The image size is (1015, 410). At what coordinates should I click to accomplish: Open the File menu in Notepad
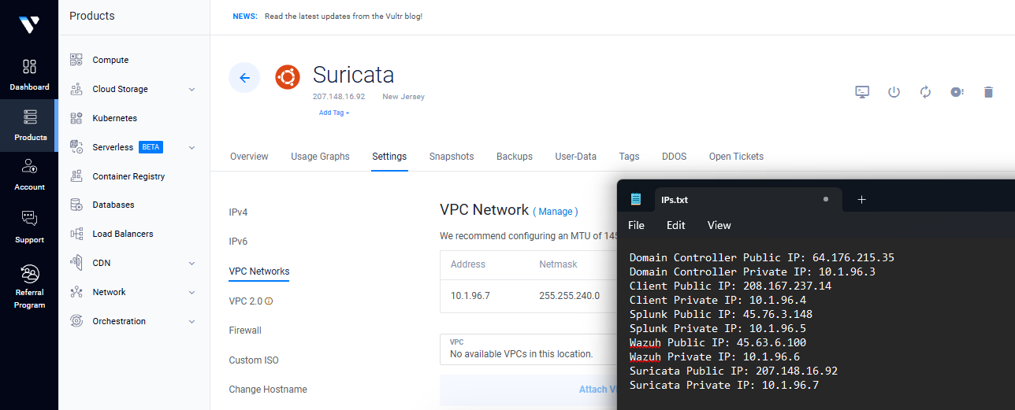click(x=636, y=225)
